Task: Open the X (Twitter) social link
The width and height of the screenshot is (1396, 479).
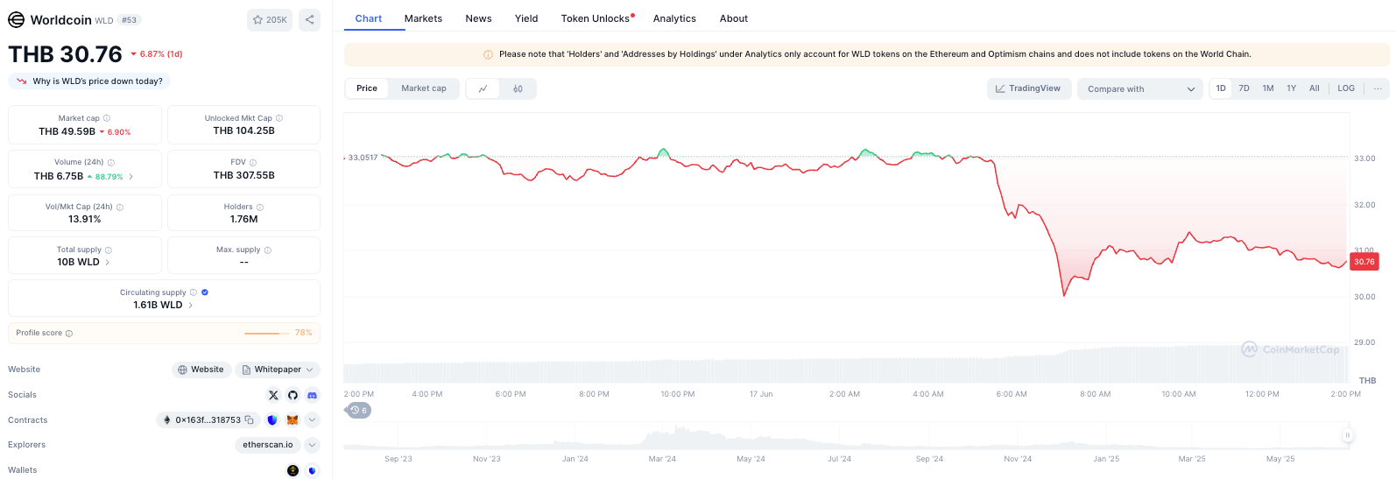Action: tap(273, 395)
